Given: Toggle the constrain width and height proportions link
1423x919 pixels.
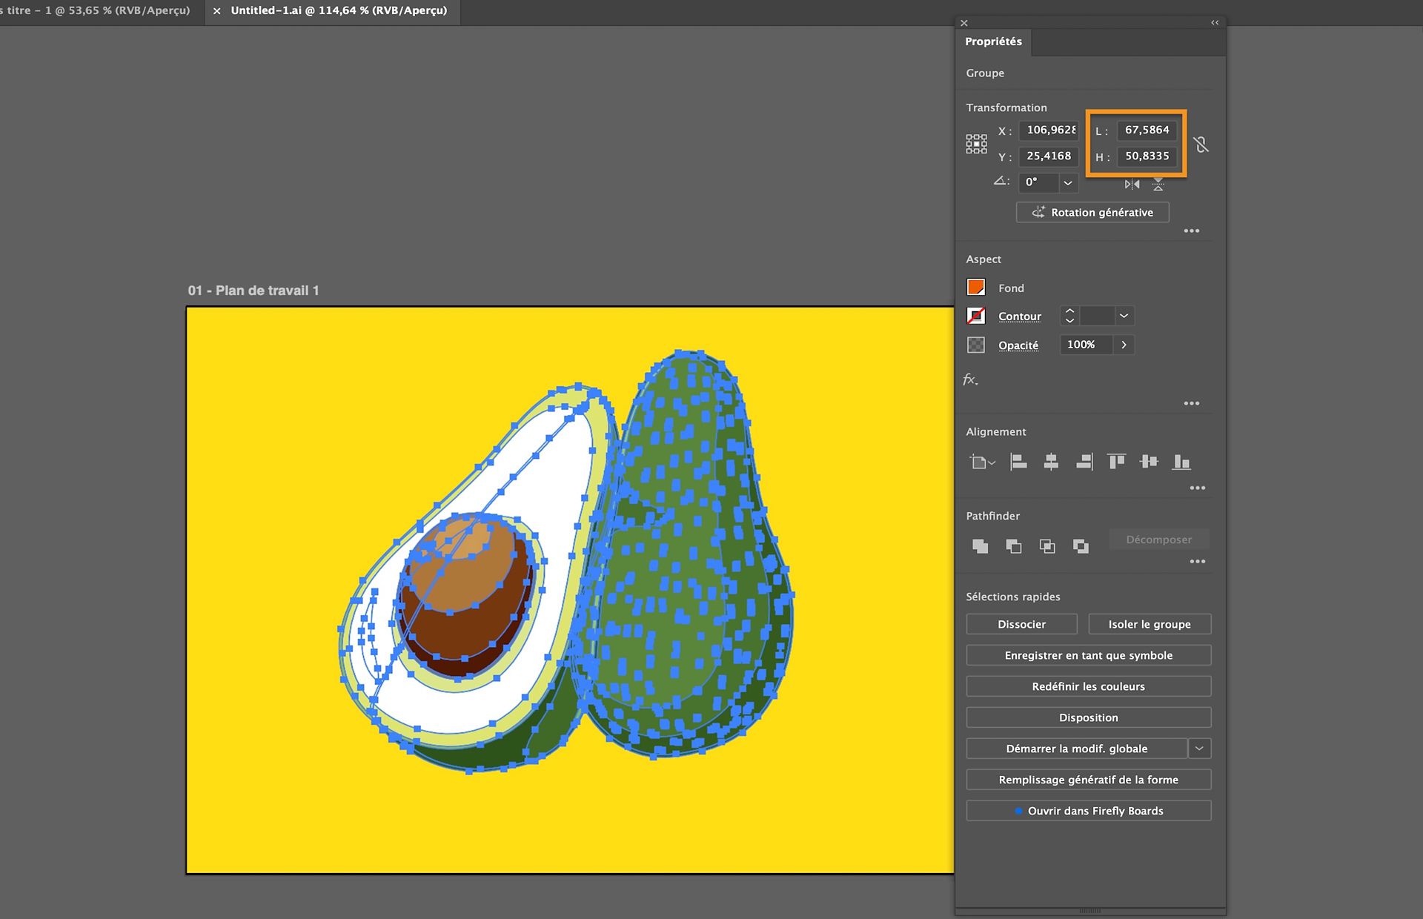Looking at the screenshot, I should point(1201,144).
